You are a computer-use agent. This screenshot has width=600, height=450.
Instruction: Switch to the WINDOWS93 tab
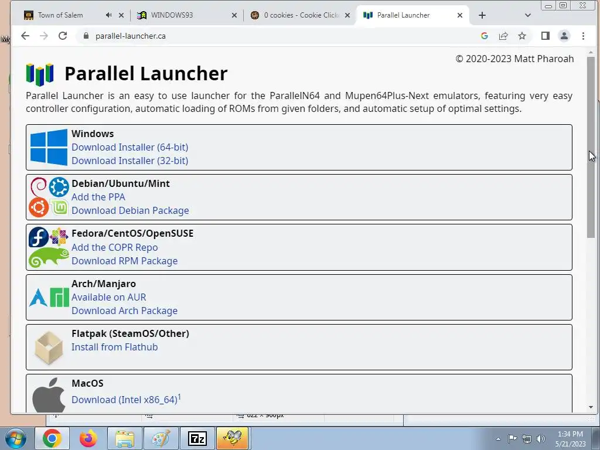coord(172,15)
